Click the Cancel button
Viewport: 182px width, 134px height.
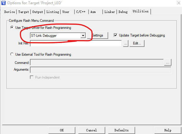[91, 130]
